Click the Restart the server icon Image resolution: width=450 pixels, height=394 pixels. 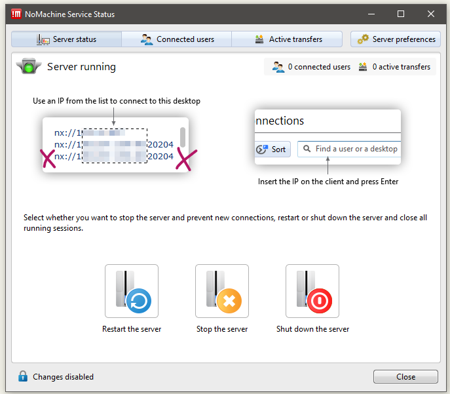[x=132, y=291]
